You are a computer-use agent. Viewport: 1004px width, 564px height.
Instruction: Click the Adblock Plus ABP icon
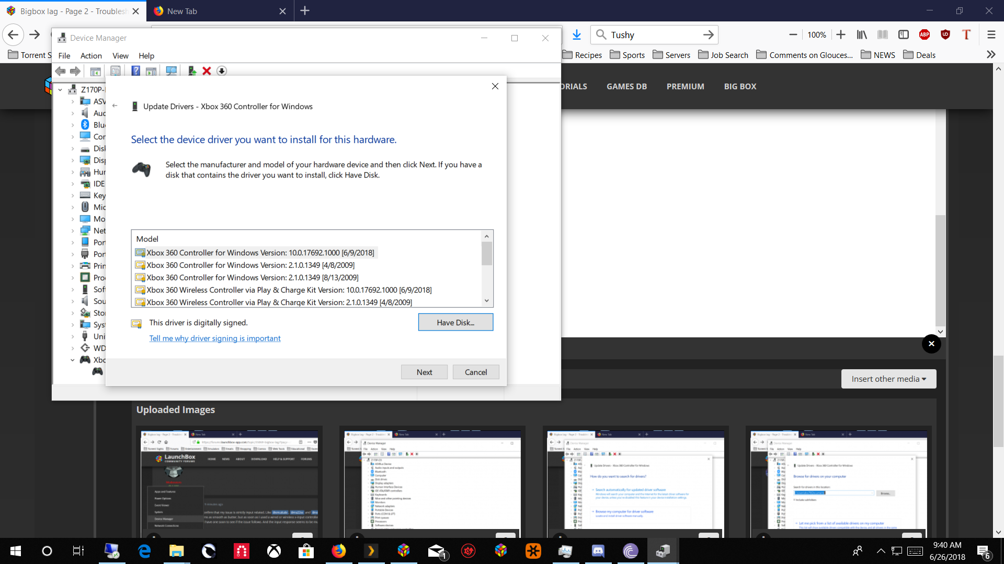925,34
